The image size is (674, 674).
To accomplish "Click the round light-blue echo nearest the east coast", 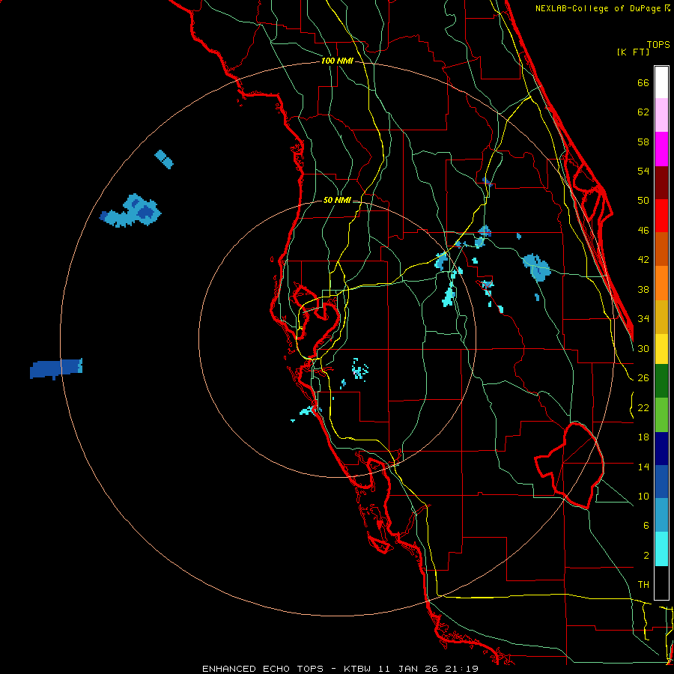I will [536, 267].
